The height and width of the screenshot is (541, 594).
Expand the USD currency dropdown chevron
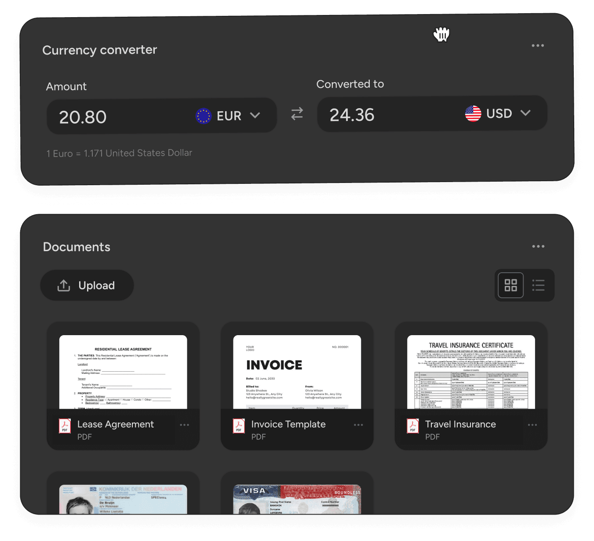tap(525, 113)
